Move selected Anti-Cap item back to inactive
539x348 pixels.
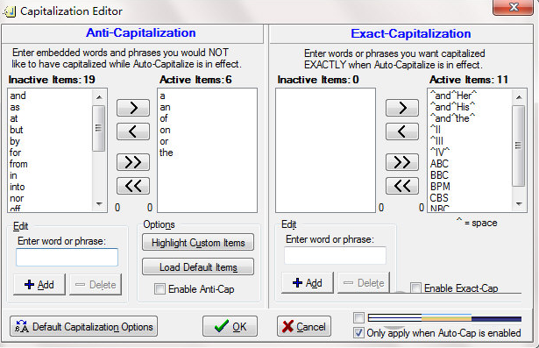[133, 131]
